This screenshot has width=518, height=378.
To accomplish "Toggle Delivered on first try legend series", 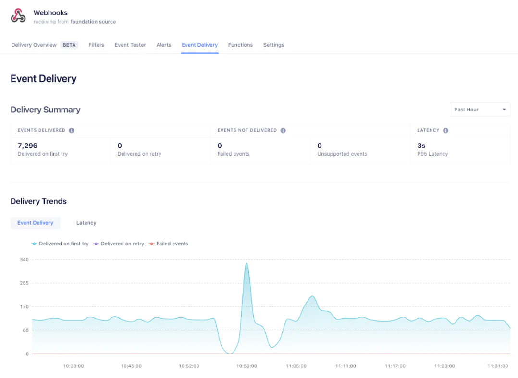I will [60, 244].
